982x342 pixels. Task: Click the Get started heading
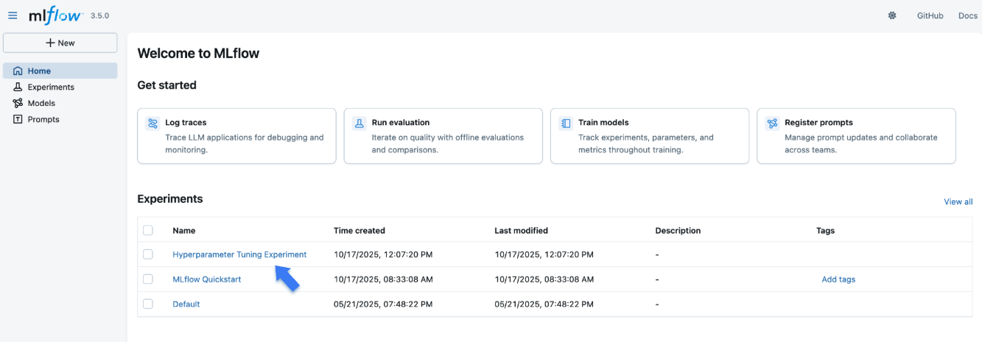click(x=166, y=85)
